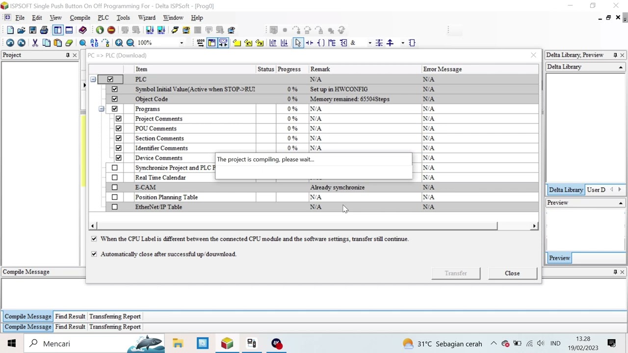628x353 pixels.
Task: Click the Close button in download dialog
Action: pos(512,273)
